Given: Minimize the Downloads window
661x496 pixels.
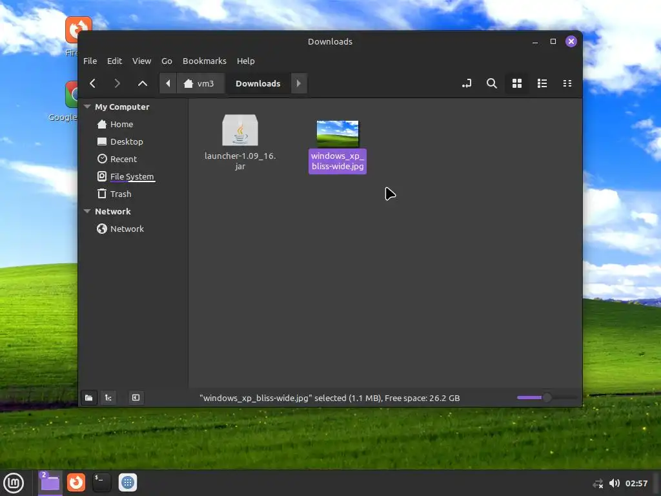Looking at the screenshot, I should [535, 41].
